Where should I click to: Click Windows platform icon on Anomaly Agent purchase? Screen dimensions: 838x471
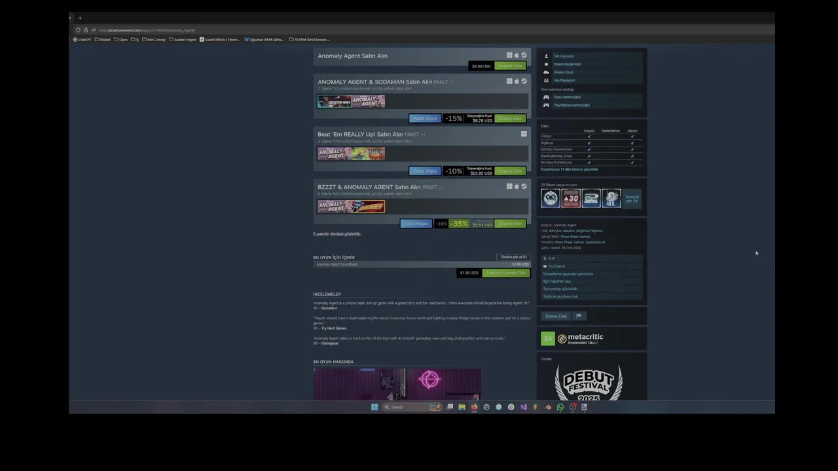[x=509, y=56]
